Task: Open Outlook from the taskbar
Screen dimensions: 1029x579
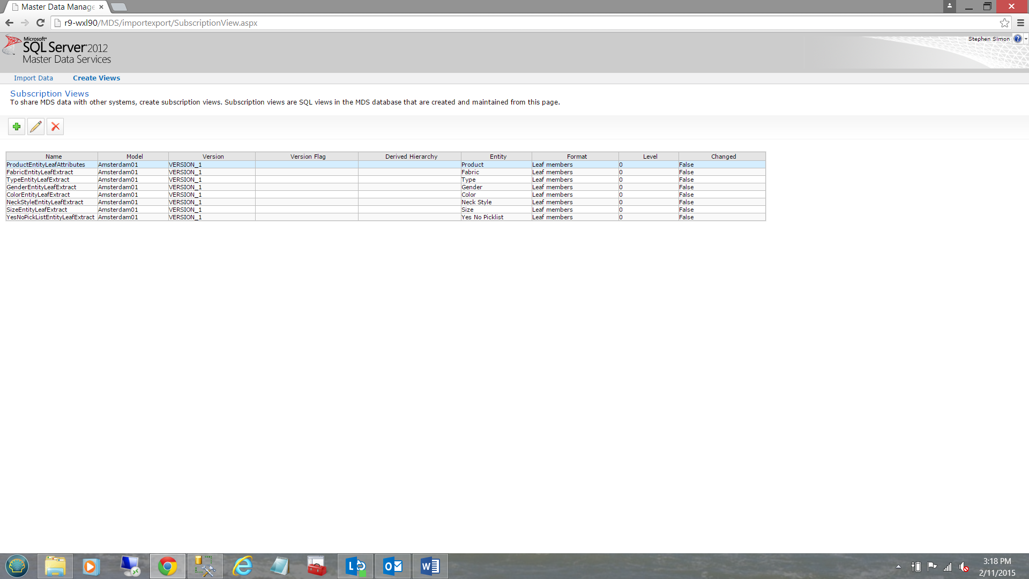Action: 393,566
